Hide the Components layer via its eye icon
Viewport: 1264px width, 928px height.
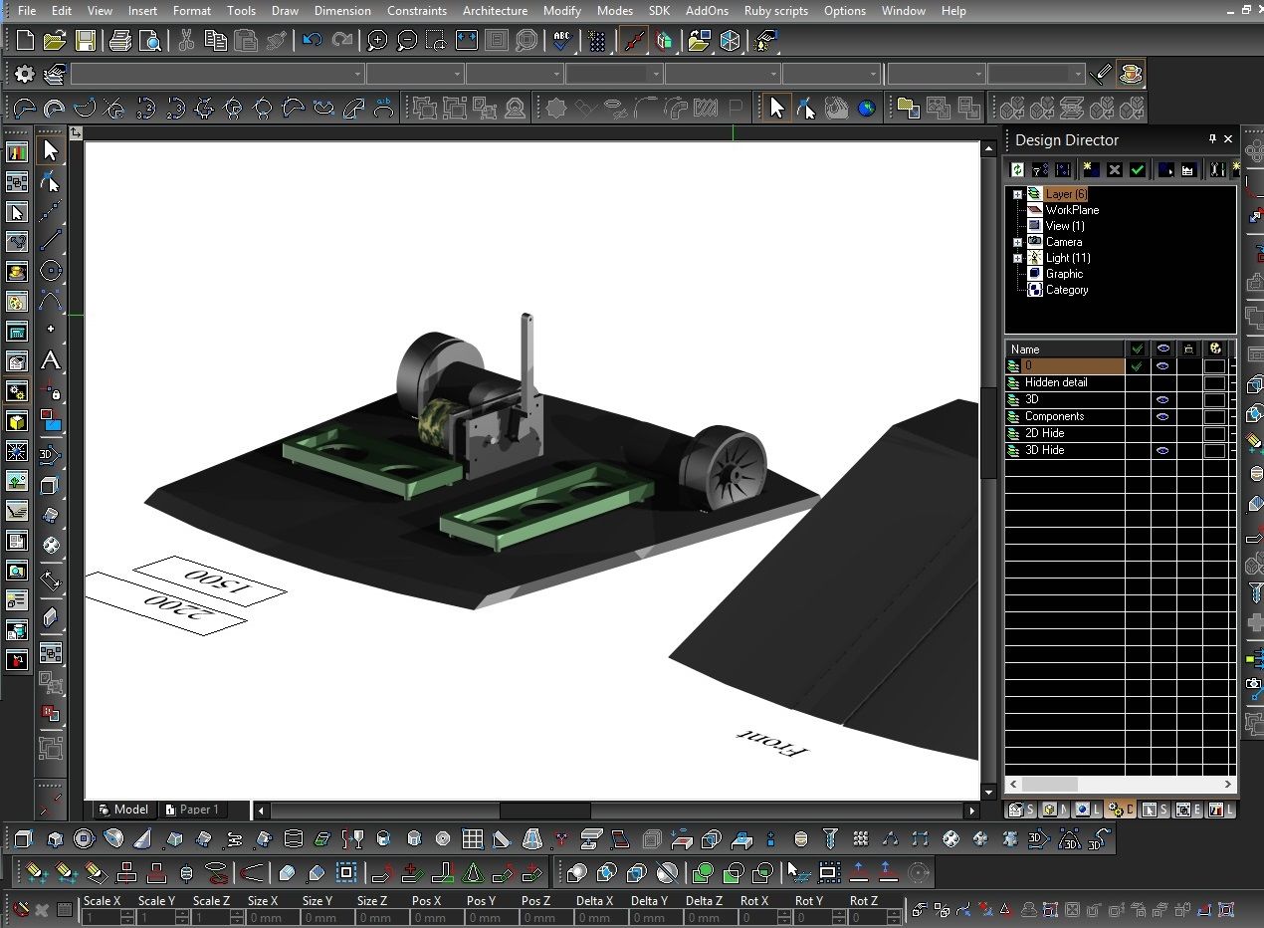pos(1163,416)
